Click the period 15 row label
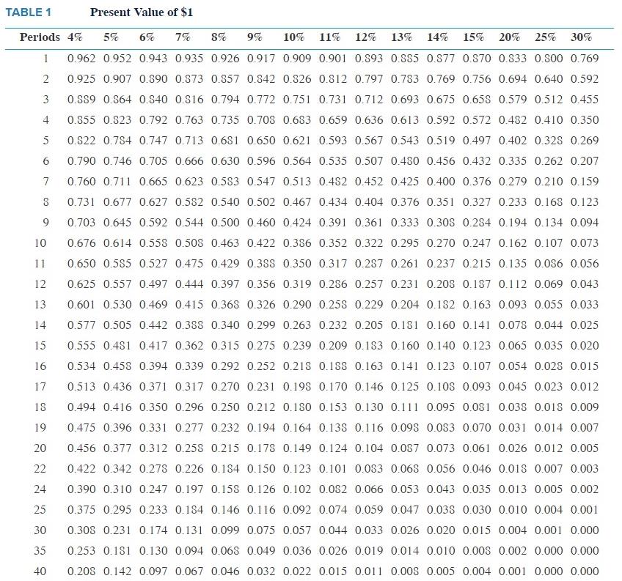This screenshot has width=622, height=581. point(40,346)
